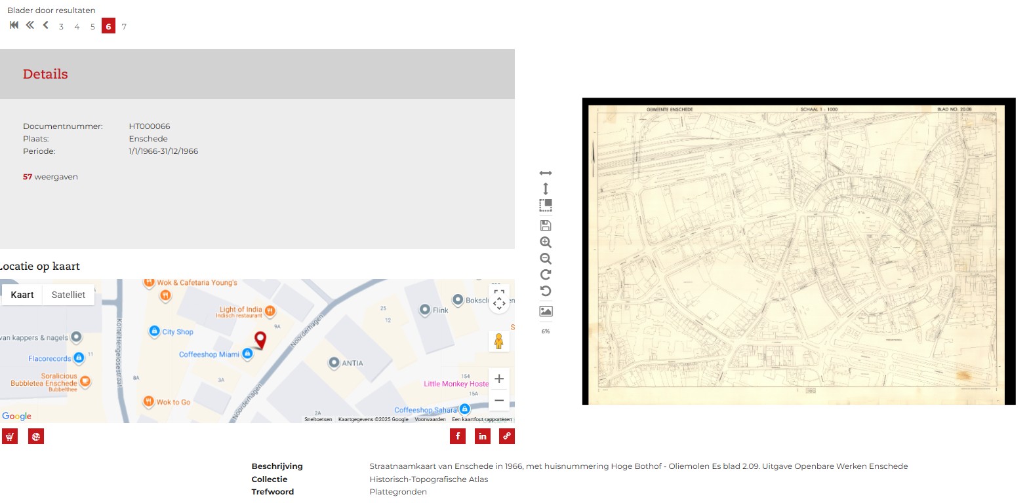
Task: Open results page 3
Action: point(61,27)
